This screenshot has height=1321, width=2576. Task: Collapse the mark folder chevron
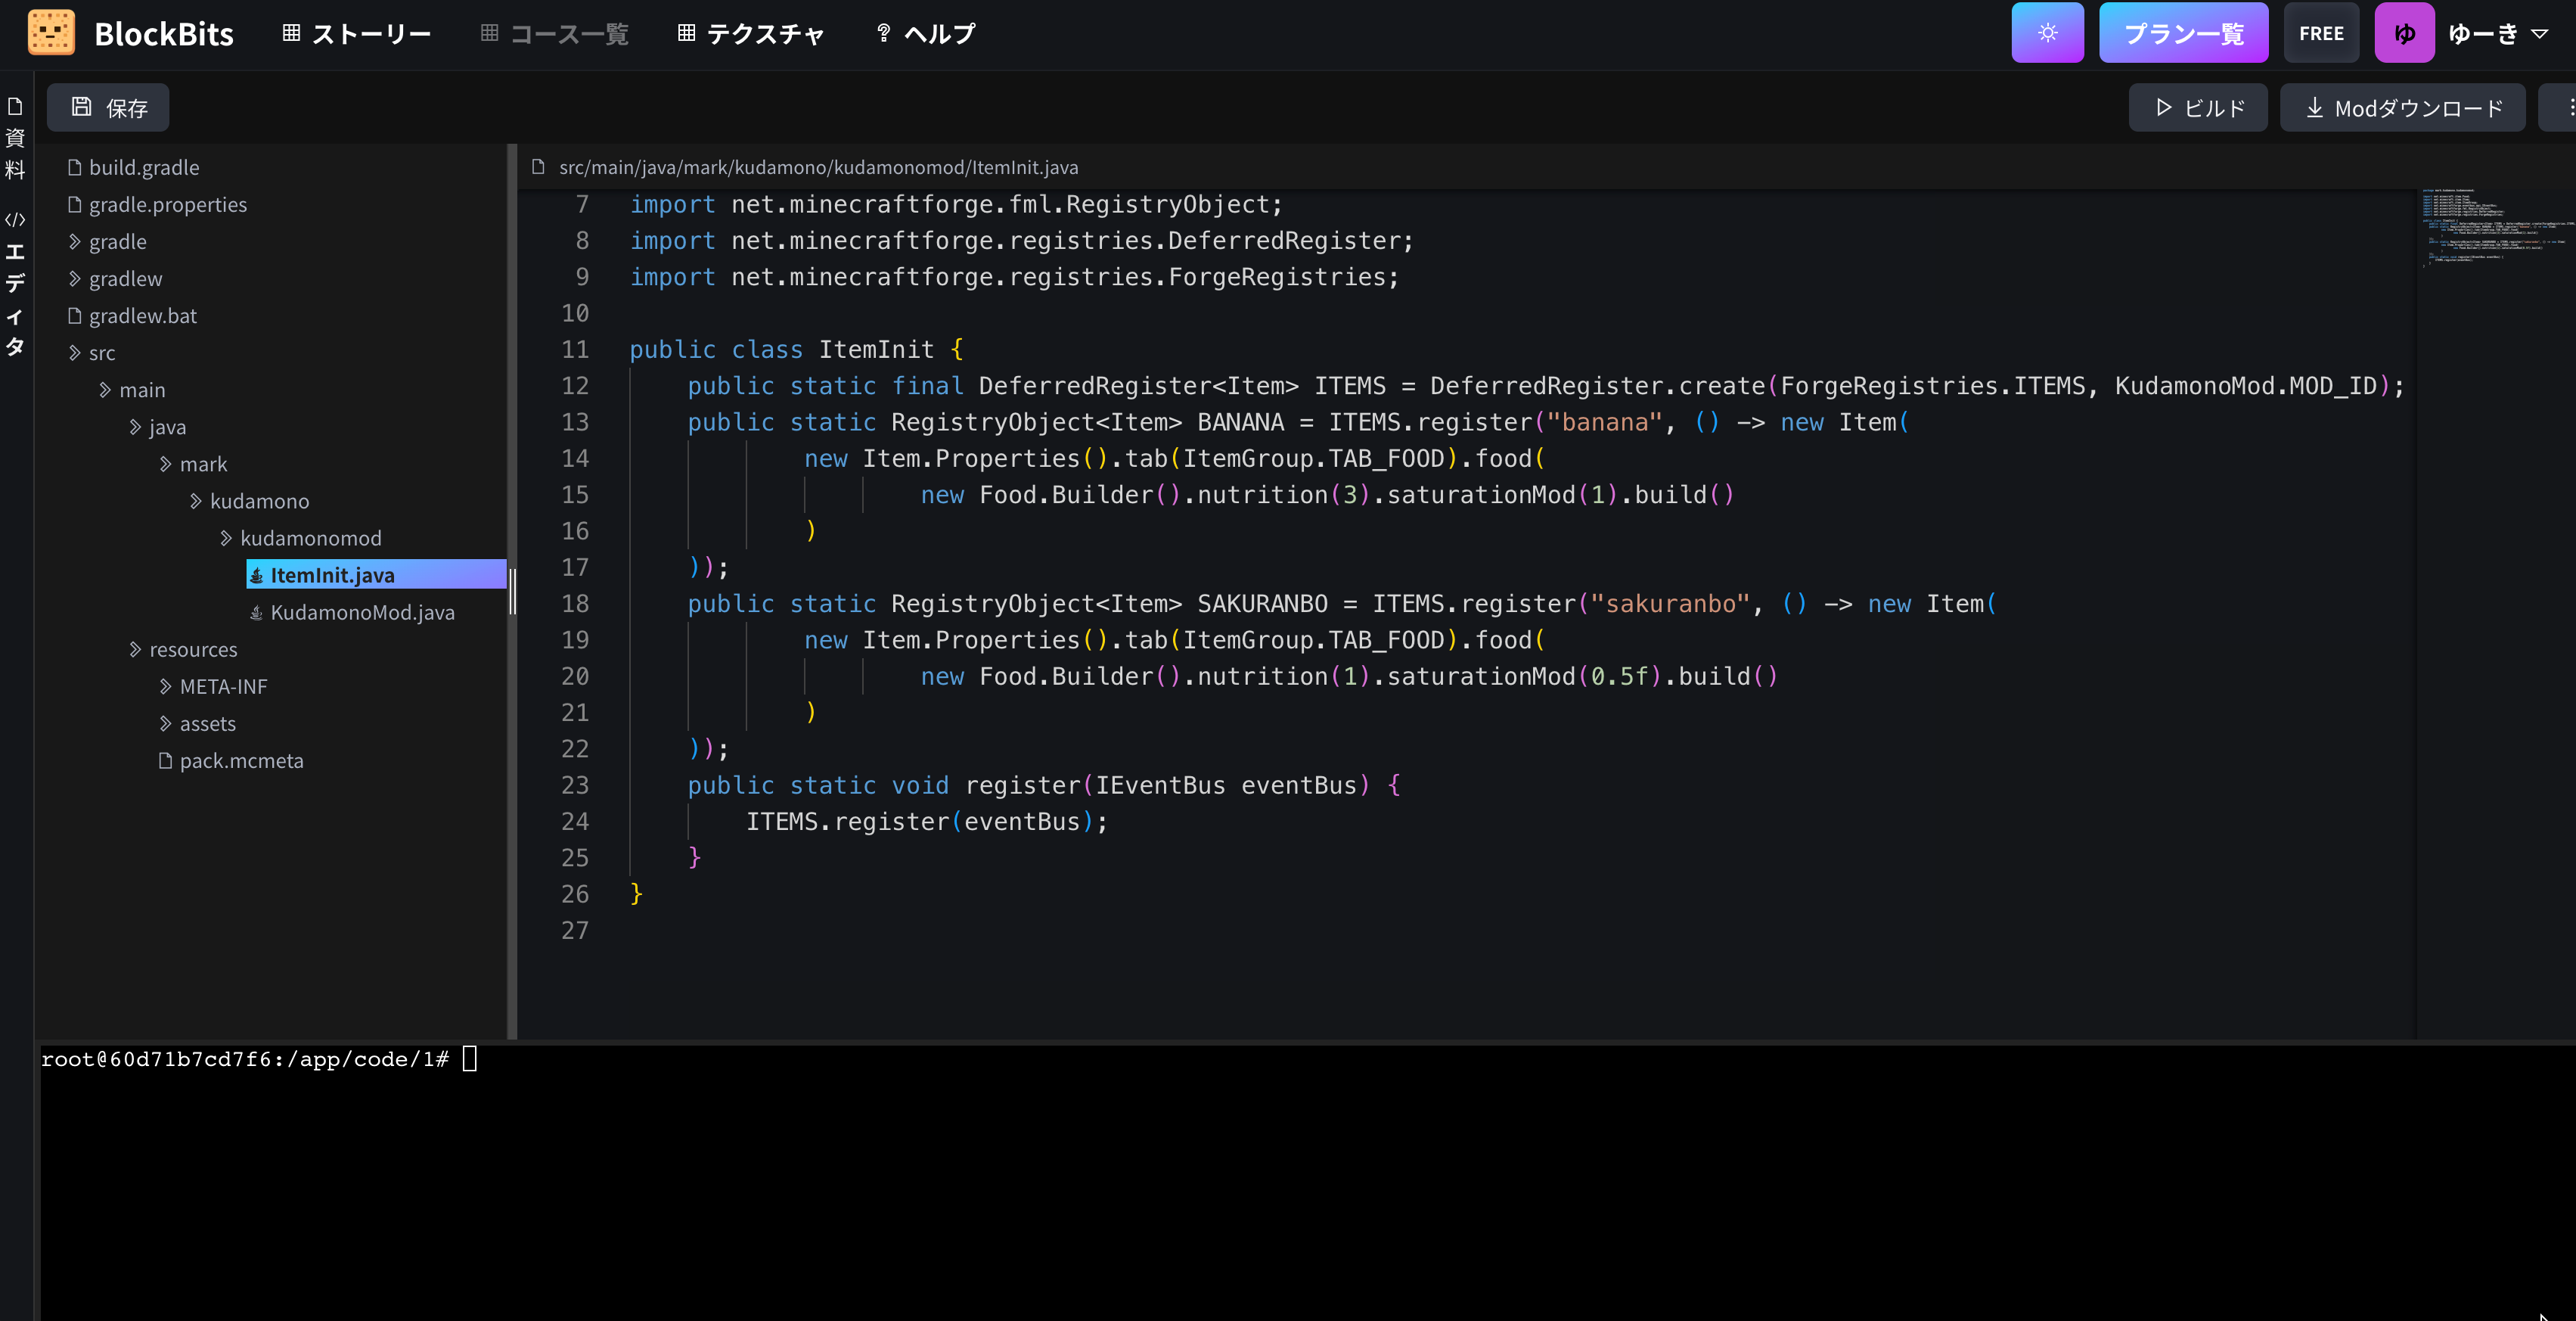pyautogui.click(x=165, y=463)
